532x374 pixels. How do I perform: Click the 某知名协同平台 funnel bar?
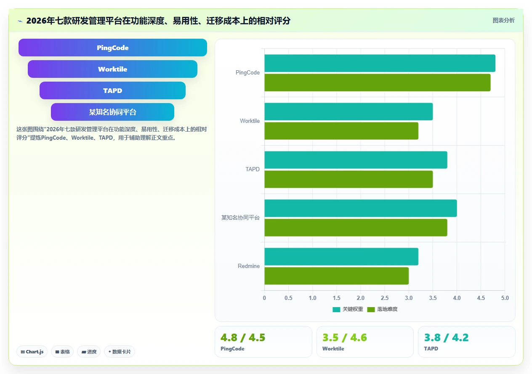pyautogui.click(x=112, y=112)
